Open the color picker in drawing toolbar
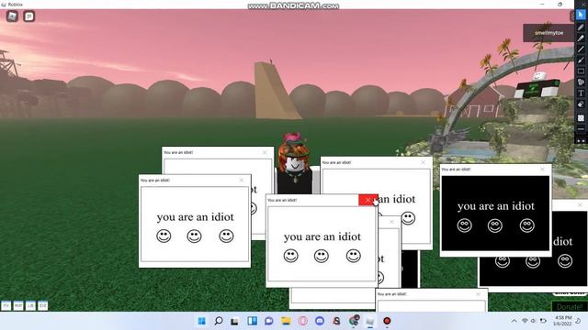Viewport: 588px width, 330px height. [x=581, y=118]
